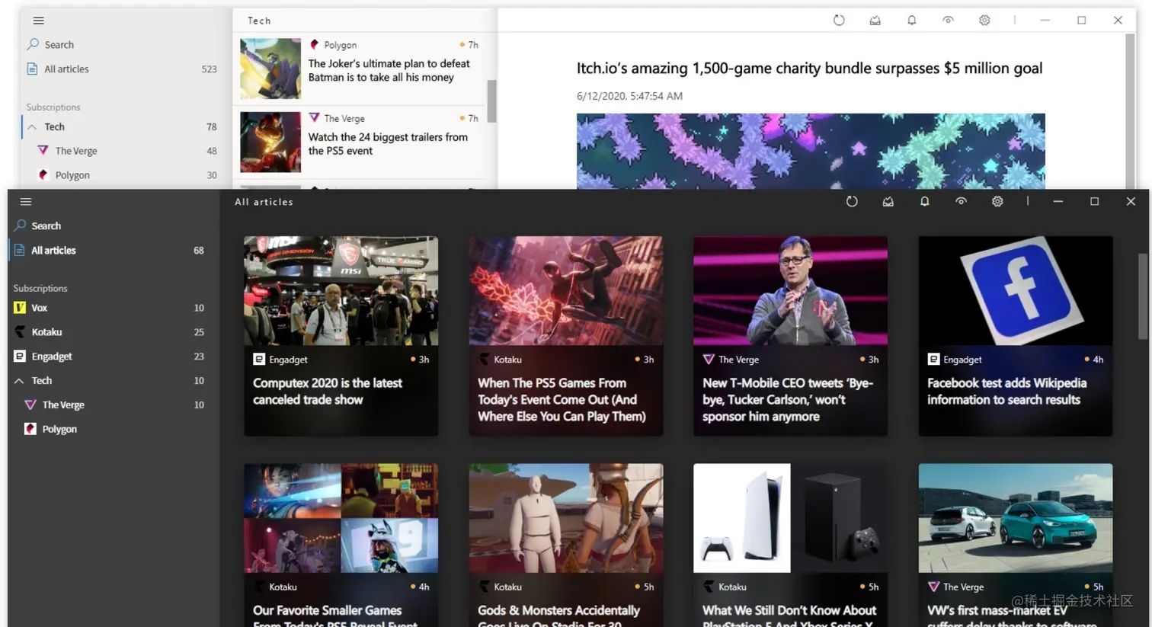Click Engadget source icon on Computex card
The height and width of the screenshot is (627, 1152).
pos(259,360)
